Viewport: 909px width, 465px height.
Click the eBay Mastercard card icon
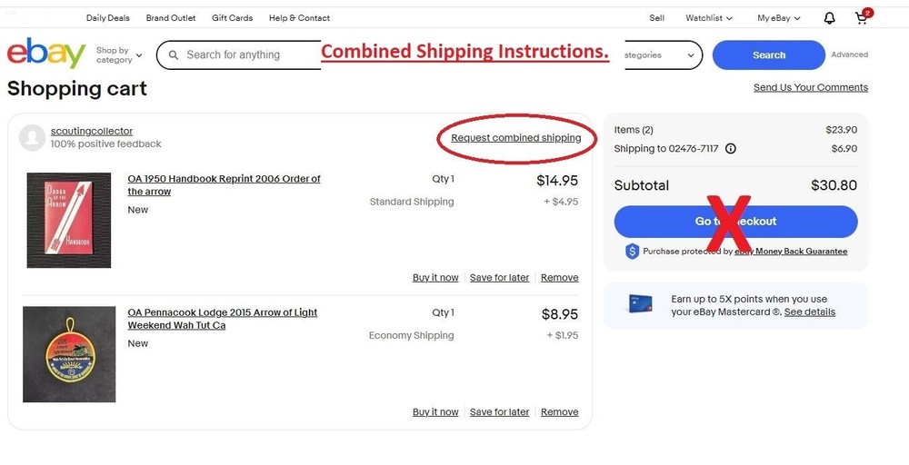click(640, 305)
